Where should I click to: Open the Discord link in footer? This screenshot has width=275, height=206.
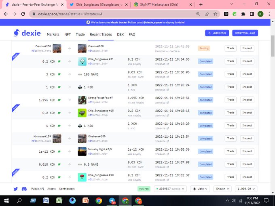pos(24,189)
